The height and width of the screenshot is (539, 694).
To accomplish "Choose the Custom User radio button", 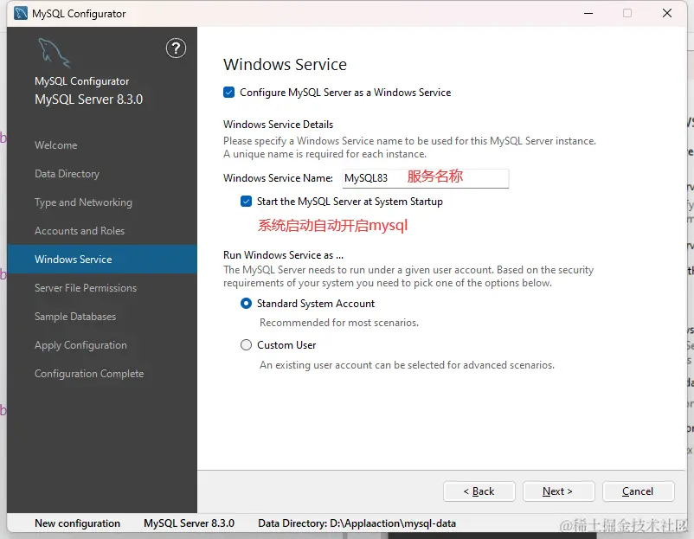I will [246, 344].
